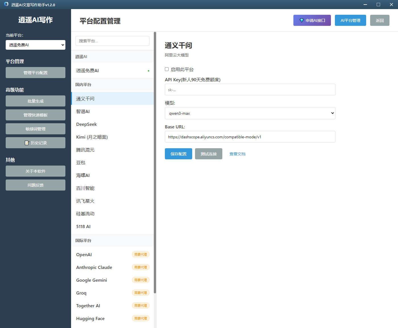Viewport: 398px width, 328px height.
Task: Open the 当前平台 dropdown
Action: pos(36,45)
